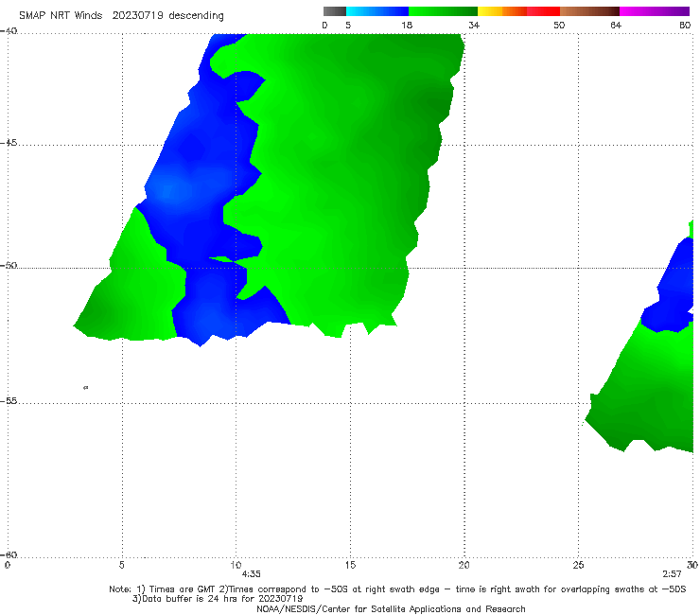
Task: Click the note line starting 'Note: 1) Times are GMT'
Action: point(397,589)
